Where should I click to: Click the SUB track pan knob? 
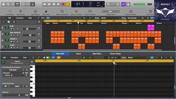tap(39, 28)
